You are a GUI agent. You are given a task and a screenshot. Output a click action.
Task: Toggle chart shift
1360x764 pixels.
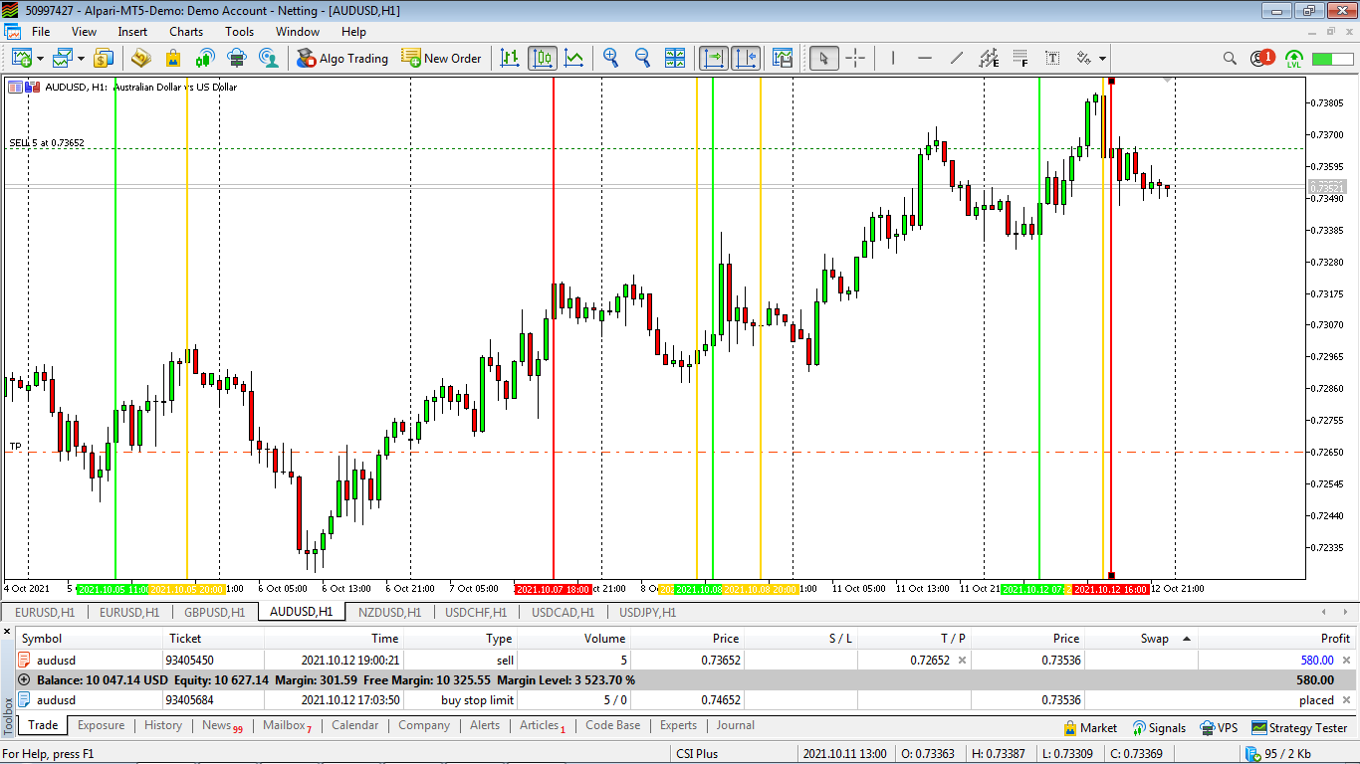point(746,58)
